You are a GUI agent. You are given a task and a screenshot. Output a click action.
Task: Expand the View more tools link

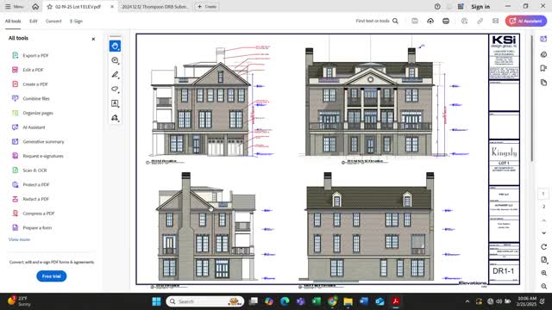coord(19,239)
